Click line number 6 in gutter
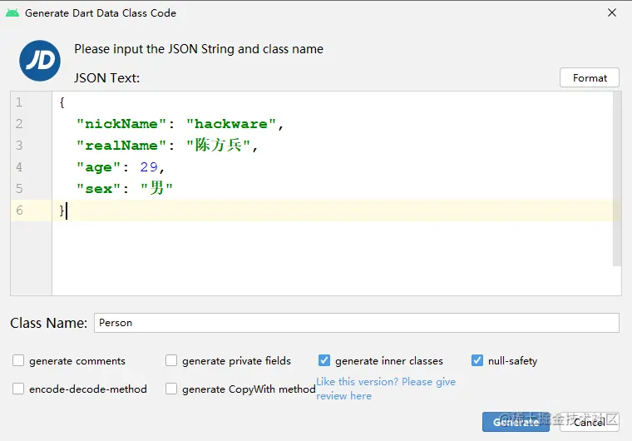 pos(19,211)
